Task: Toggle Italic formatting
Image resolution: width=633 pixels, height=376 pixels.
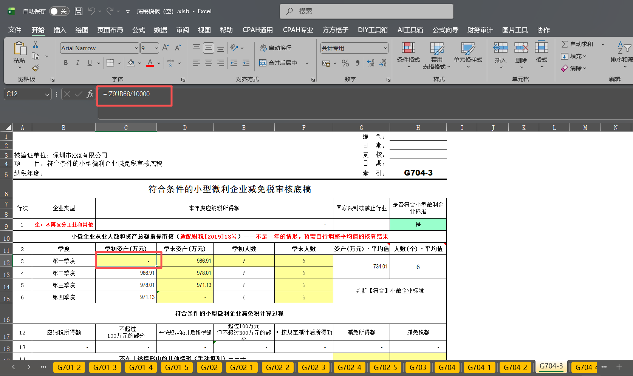Action: pyautogui.click(x=77, y=63)
